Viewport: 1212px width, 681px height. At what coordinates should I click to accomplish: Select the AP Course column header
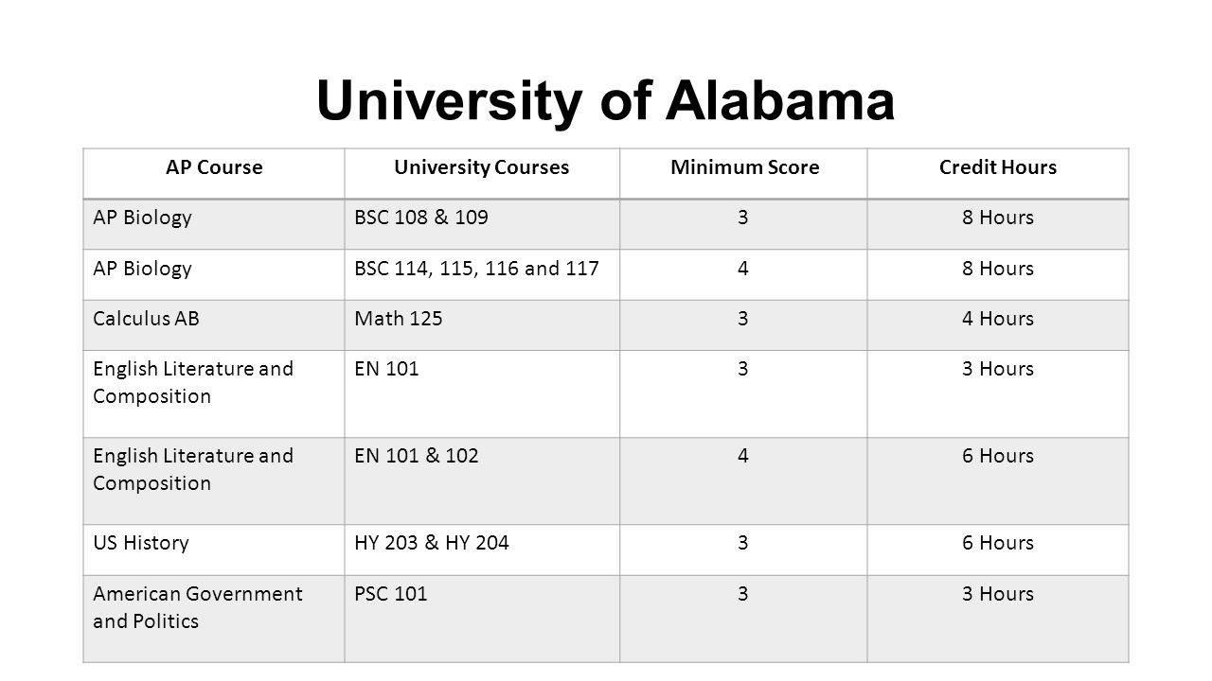click(x=214, y=167)
